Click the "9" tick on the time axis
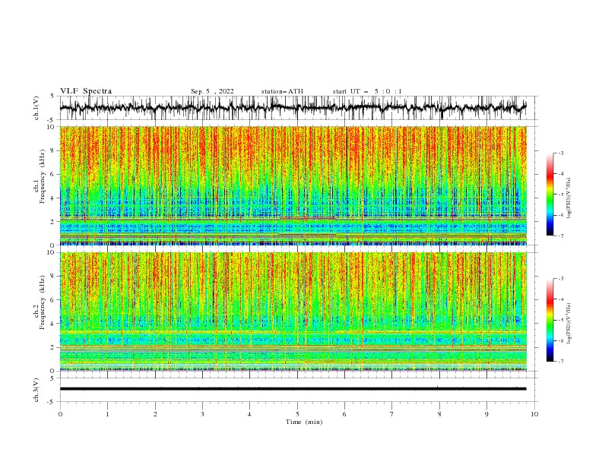Screen dimensions: 602x465 486,414
